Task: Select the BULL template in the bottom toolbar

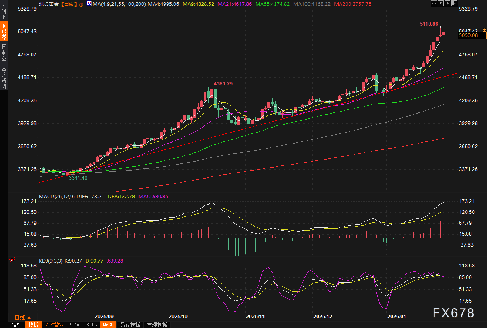Action: [x=91, y=325]
